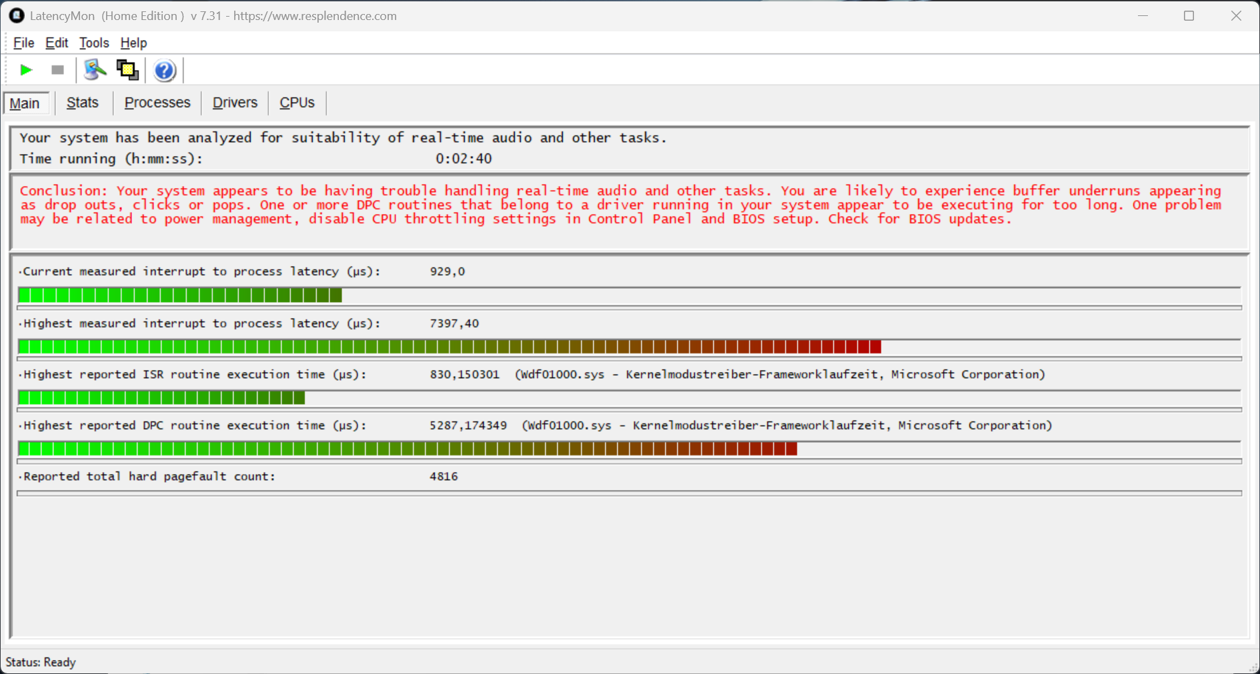Open the File menu
1260x674 pixels.
click(23, 43)
